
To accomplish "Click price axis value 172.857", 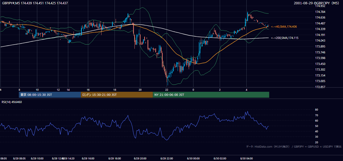I will [x=320, y=87].
